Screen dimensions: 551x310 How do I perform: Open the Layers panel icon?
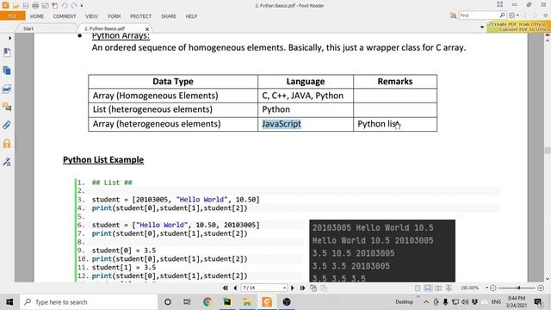coord(7,89)
